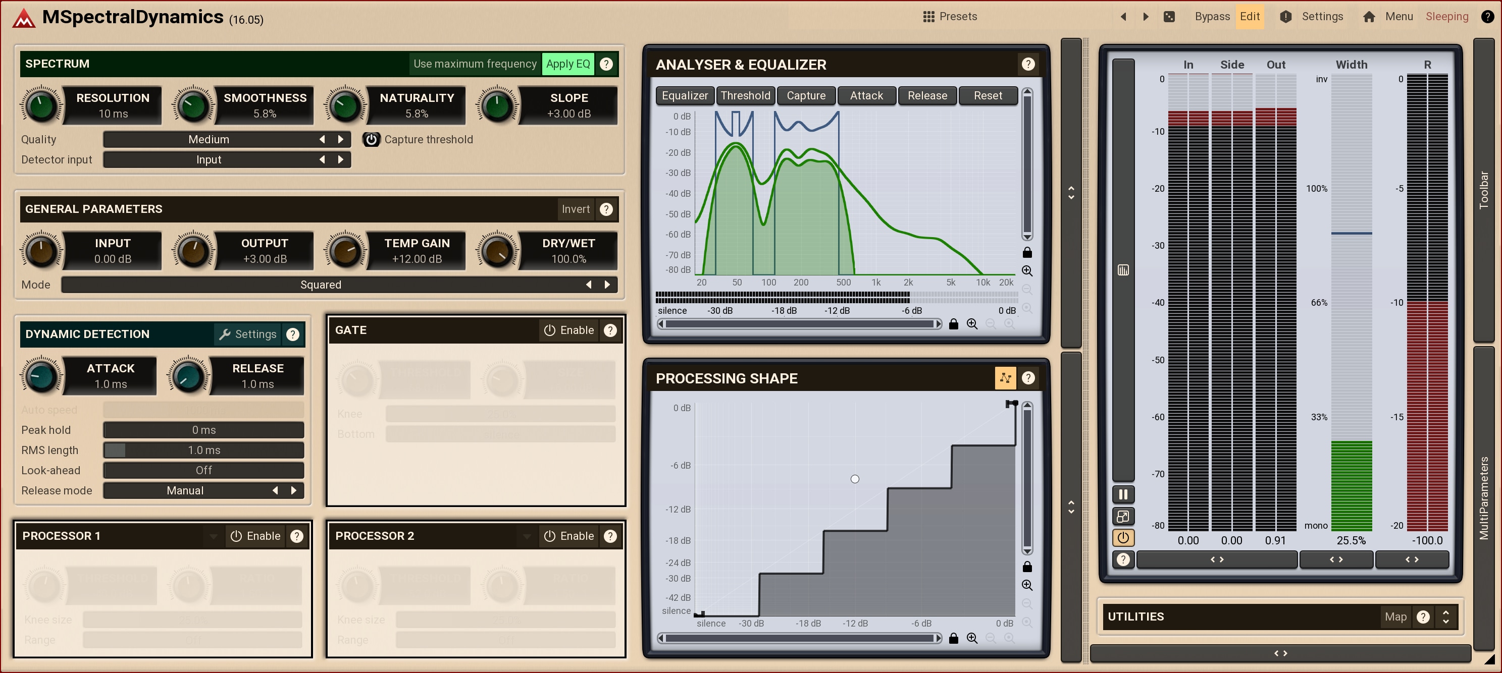Open the main Menu
The image size is (1502, 673).
click(x=1388, y=17)
